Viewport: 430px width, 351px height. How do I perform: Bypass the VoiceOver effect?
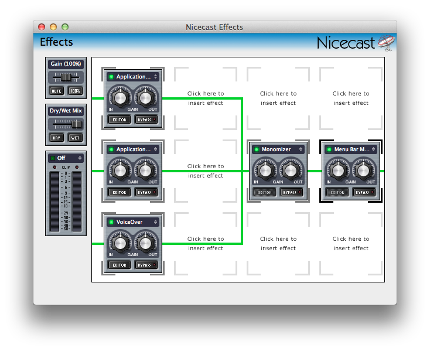[146, 265]
